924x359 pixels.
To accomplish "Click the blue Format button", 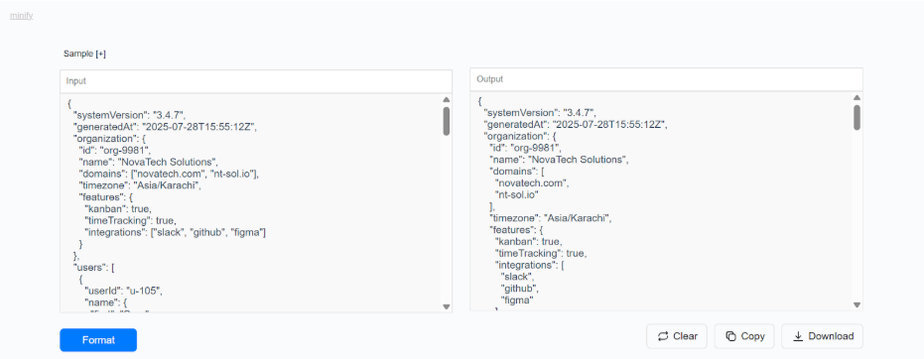I will pos(98,339).
